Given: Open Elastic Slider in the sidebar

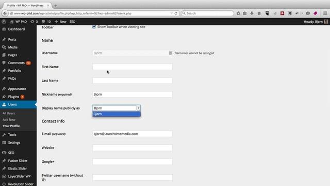Looking at the screenshot, I should point(18,168).
